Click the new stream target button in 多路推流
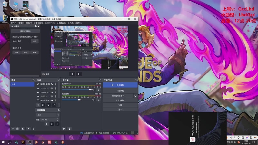Image resolution: width=258 pixels, height=145 pixels. pyautogui.click(x=25, y=31)
